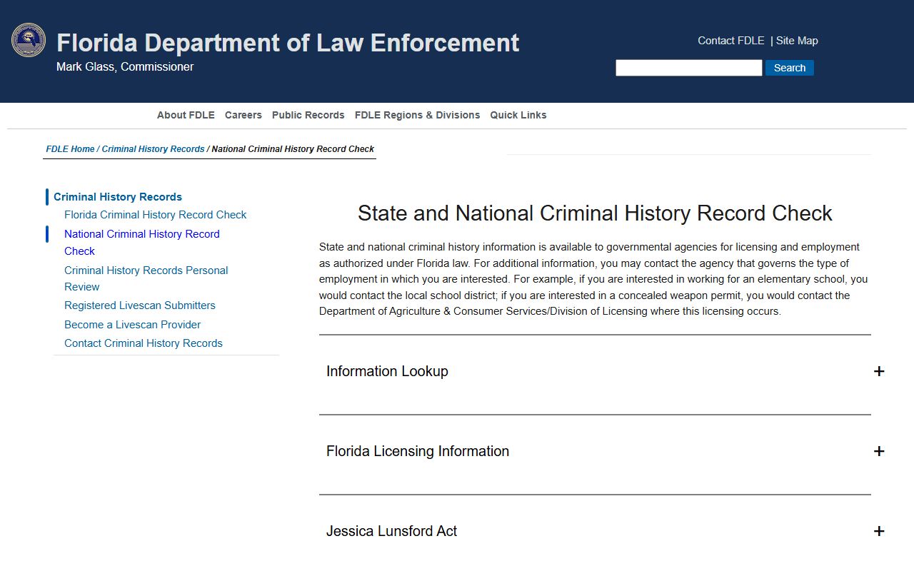Click the Search button
This screenshot has width=914, height=571.
(x=790, y=68)
